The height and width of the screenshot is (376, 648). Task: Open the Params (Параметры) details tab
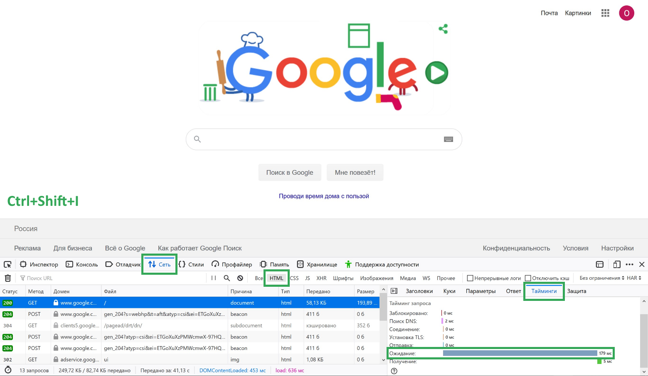pos(481,291)
